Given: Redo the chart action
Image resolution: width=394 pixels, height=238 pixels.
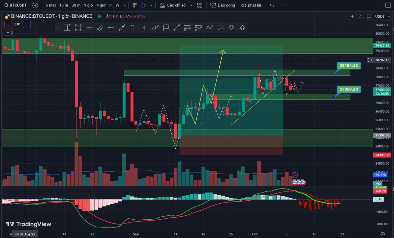Looking at the screenshot, I should coord(283,5).
